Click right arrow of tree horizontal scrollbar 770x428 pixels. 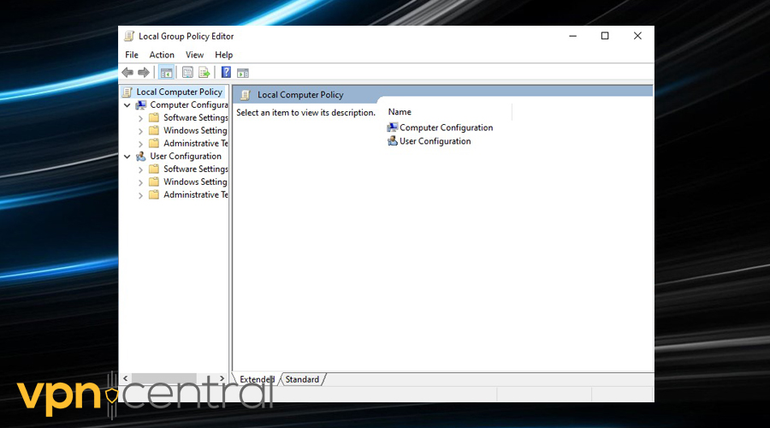pyautogui.click(x=222, y=378)
